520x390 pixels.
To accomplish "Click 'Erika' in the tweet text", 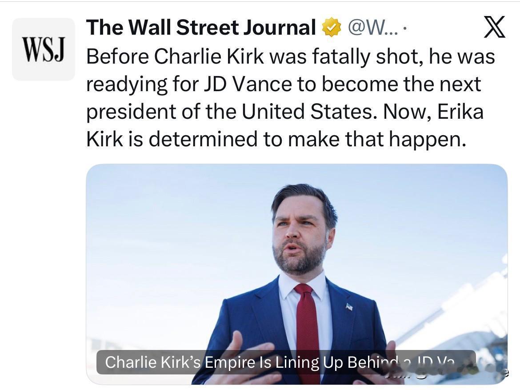I will (460, 112).
